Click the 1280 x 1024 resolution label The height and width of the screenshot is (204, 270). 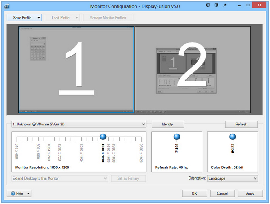[81, 153]
